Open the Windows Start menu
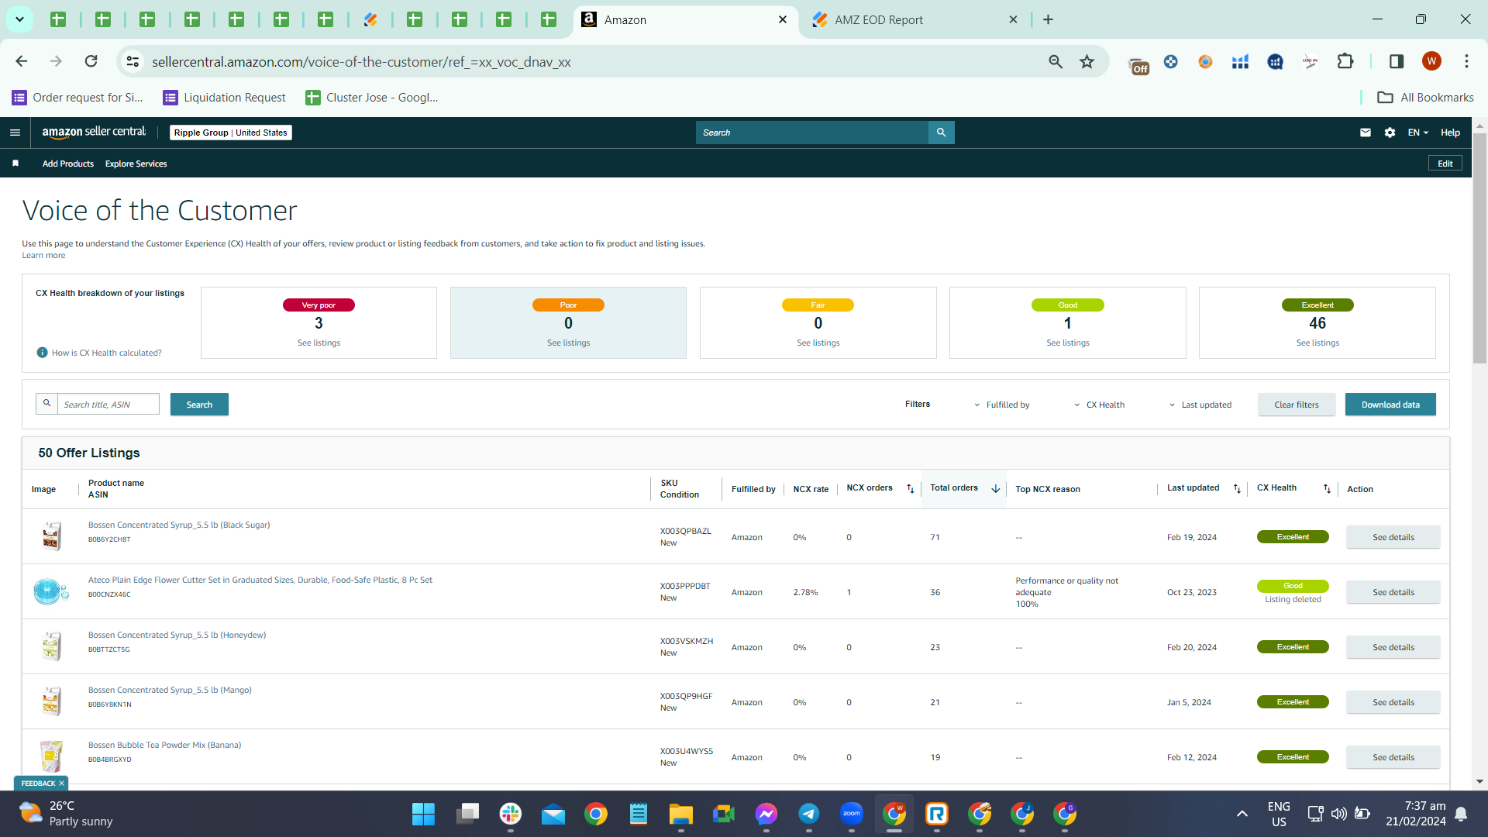 (x=423, y=815)
